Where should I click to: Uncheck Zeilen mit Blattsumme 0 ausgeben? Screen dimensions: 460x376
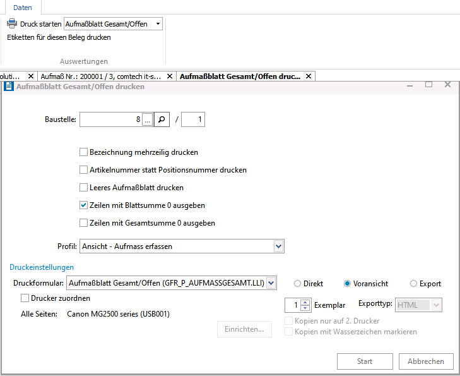[83, 205]
